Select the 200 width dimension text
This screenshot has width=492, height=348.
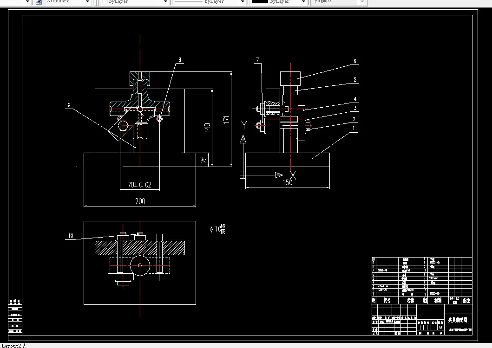click(x=140, y=201)
